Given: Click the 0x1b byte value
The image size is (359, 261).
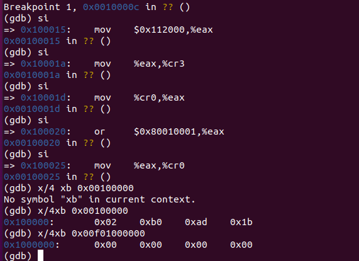Looking at the screenshot, I should click(241, 222).
